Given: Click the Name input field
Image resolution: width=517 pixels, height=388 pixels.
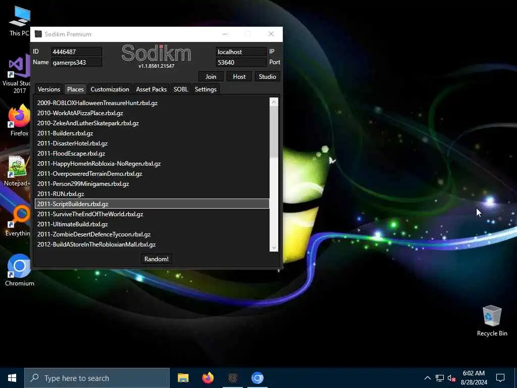Looking at the screenshot, I should click(77, 62).
